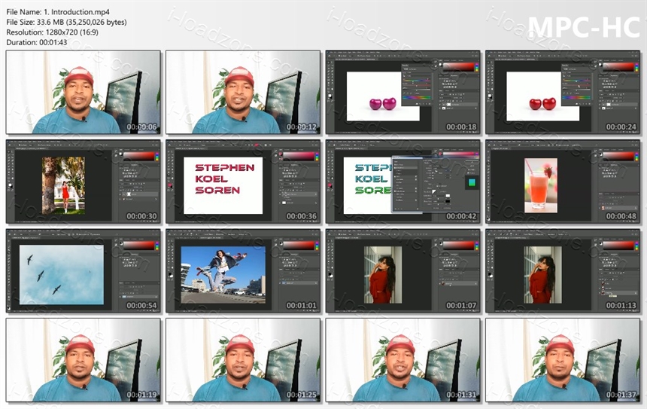This screenshot has width=647, height=409.
Task: Open the thumbnail stamped 00:00:12
Action: pyautogui.click(x=243, y=92)
